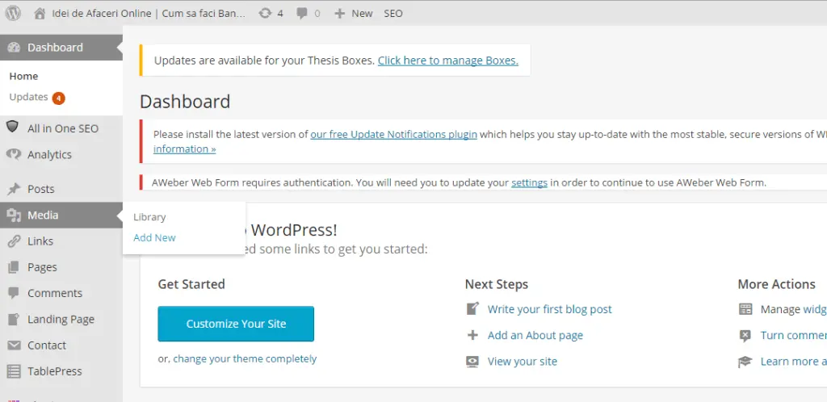The image size is (827, 402).
Task: Choose Add New from Media flyout
Action: [154, 237]
